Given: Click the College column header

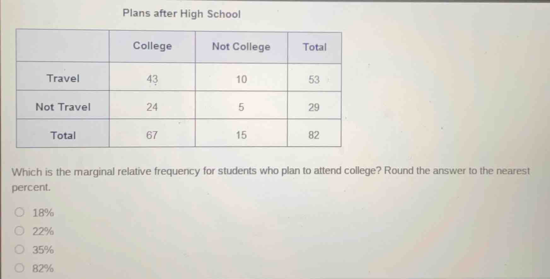Looking at the screenshot, I should [x=152, y=46].
